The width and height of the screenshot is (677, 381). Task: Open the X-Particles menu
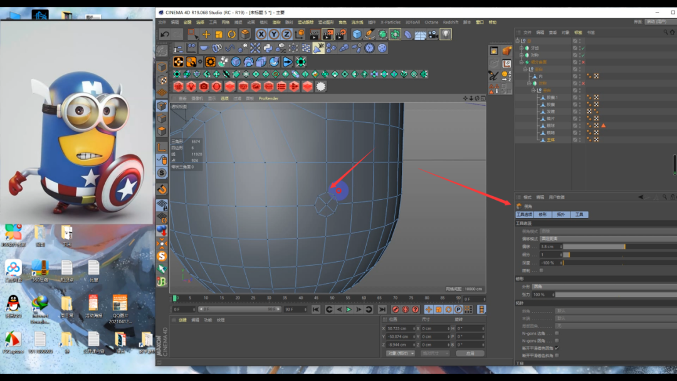(391, 22)
